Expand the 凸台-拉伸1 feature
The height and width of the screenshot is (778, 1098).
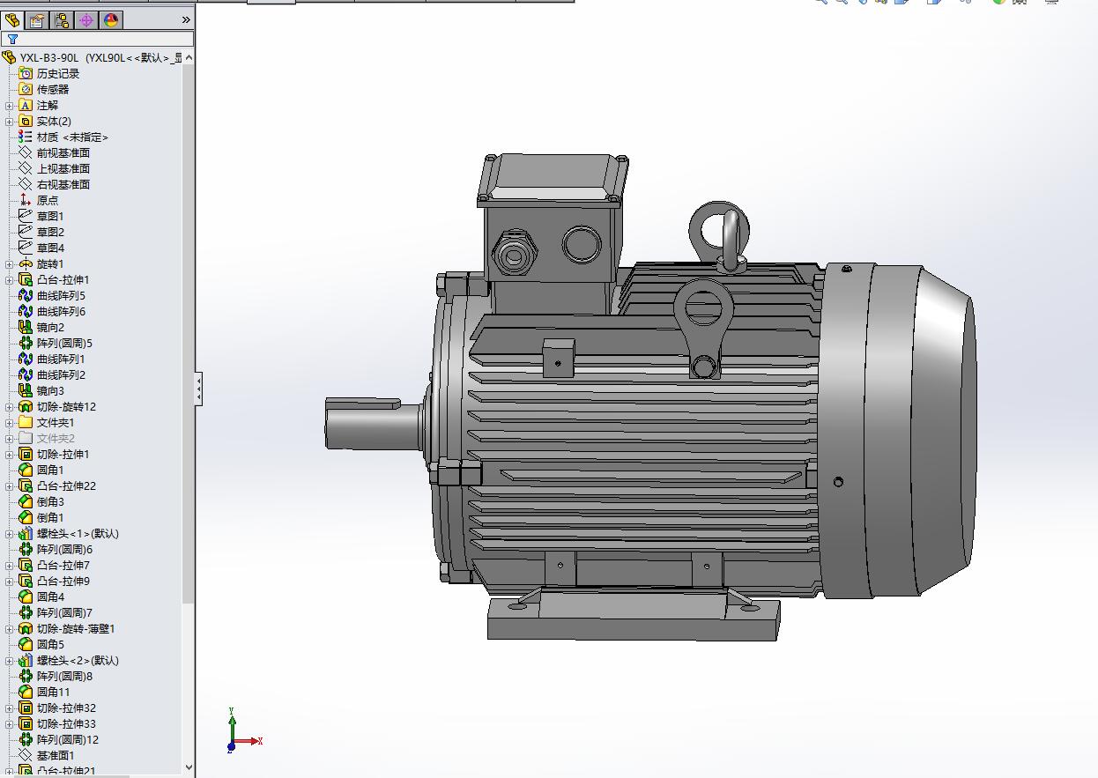coord(10,279)
